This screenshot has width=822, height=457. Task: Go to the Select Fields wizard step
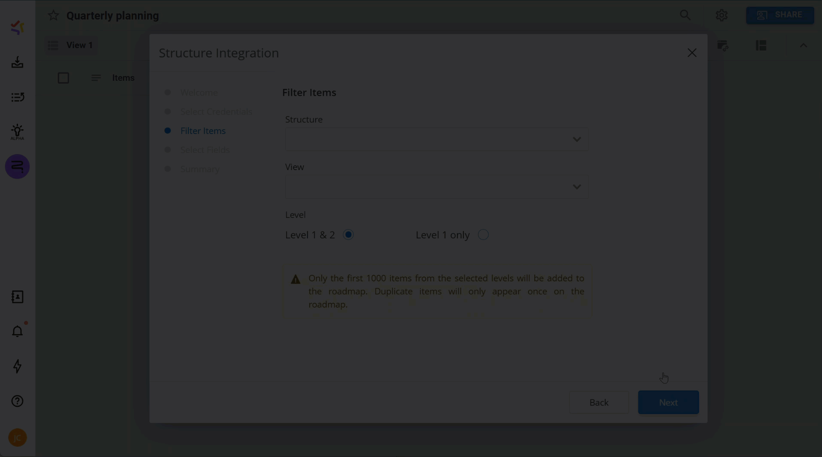(205, 149)
